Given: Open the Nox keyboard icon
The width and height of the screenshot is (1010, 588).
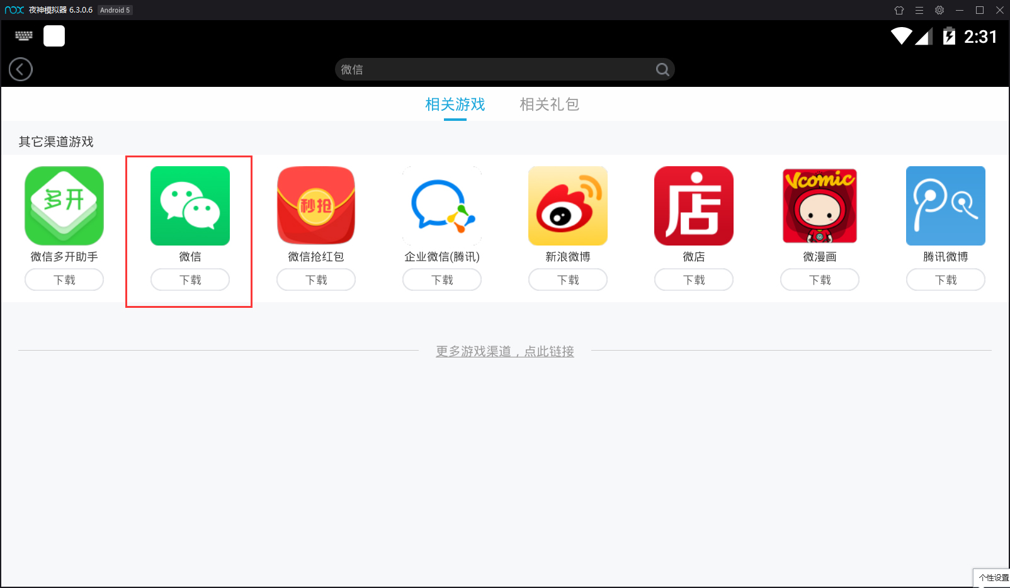Looking at the screenshot, I should click(23, 36).
